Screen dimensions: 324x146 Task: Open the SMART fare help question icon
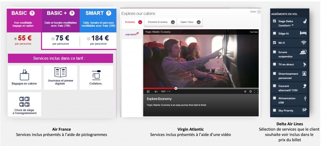coord(109,13)
